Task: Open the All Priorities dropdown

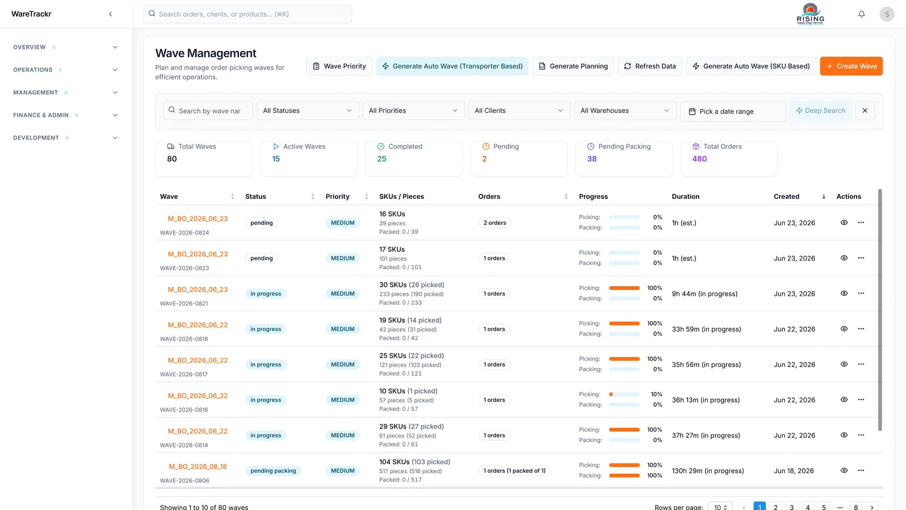Action: point(413,110)
